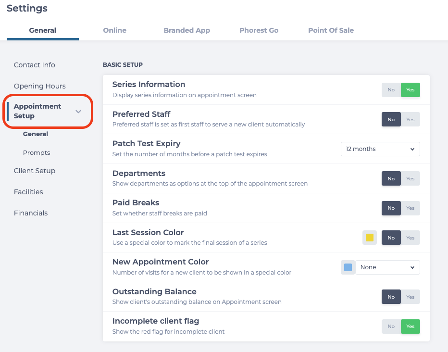448x352 pixels.
Task: Collapse the Appointment Setup chevron
Action: [78, 112]
